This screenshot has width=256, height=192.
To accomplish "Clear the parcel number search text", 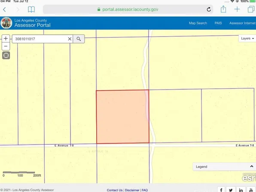I will 70,39.
